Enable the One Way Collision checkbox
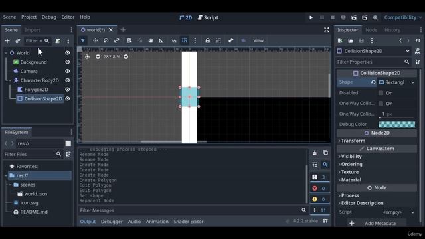The width and height of the screenshot is (425, 239). [x=381, y=104]
